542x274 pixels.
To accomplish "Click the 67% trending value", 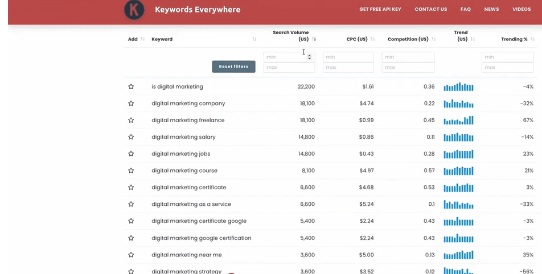I will 528,120.
